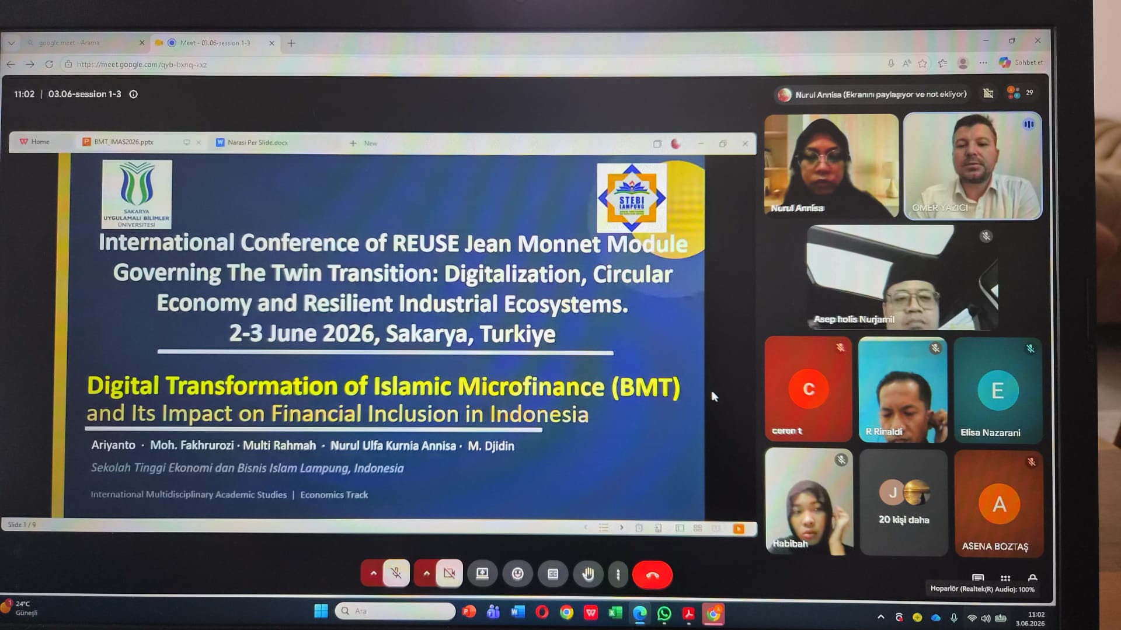The width and height of the screenshot is (1121, 630).
Task: Select ASENA BOZTAŞ participant tile
Action: [999, 503]
